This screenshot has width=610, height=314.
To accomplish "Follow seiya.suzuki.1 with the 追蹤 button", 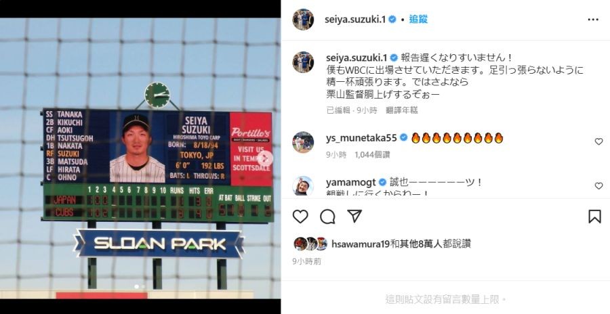I will click(x=418, y=20).
